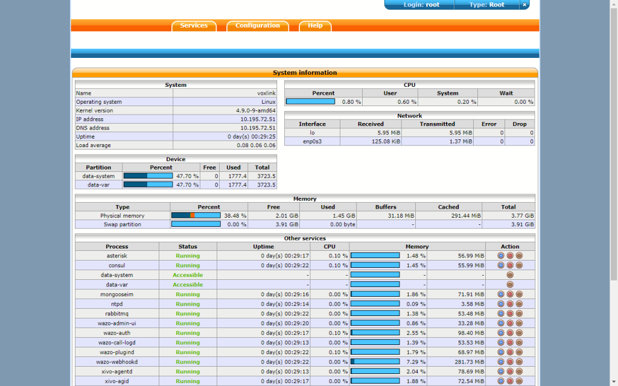The width and height of the screenshot is (618, 386).
Task: Click the brown monitor icon for data-var
Action: click(x=510, y=285)
